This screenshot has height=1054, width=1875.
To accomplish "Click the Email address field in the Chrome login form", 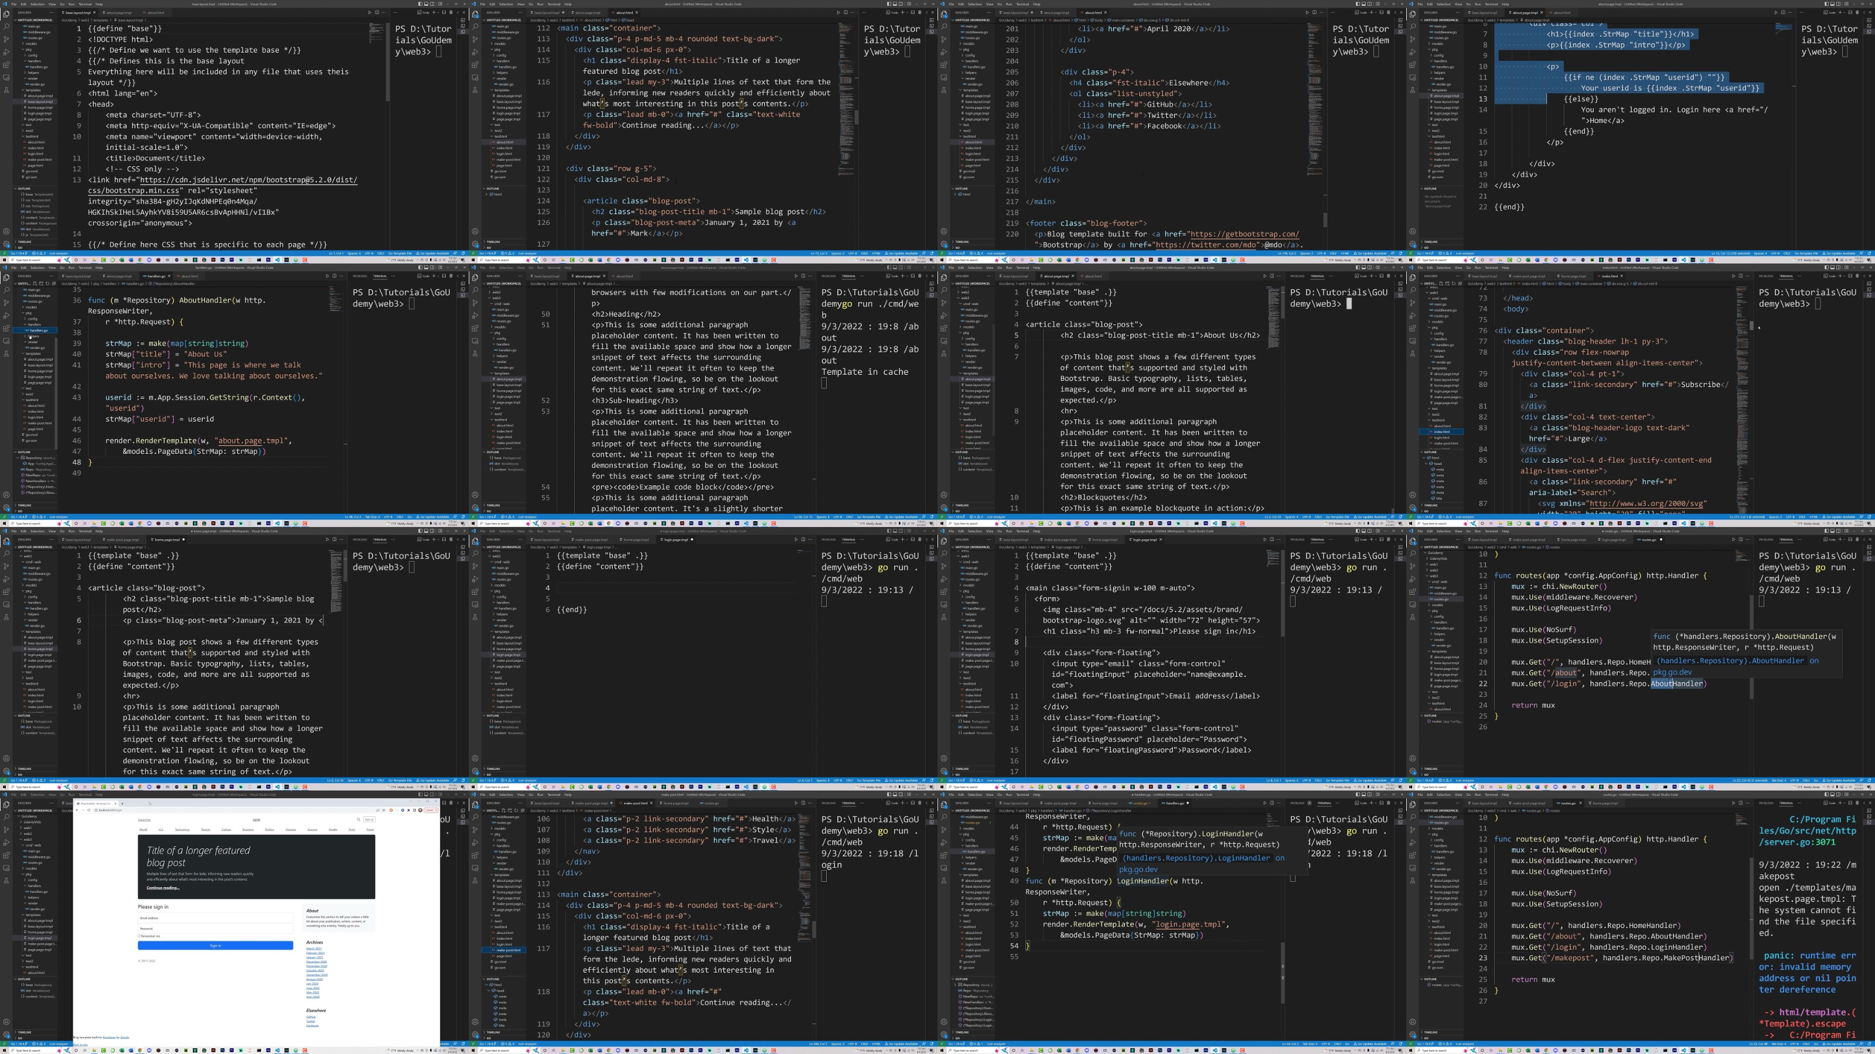I will [x=216, y=918].
